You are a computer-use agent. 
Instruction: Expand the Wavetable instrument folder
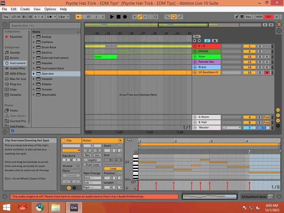coord(34,95)
